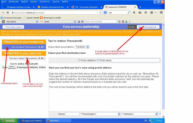Viewport: 193px width, 123px height.
Task: Close the Μεταφορές από/προς tab
Action: click(34, 7)
